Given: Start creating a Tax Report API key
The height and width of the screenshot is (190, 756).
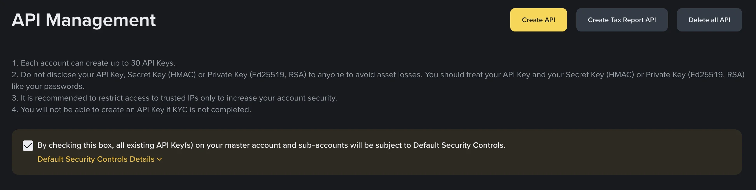Looking at the screenshot, I should click(622, 20).
